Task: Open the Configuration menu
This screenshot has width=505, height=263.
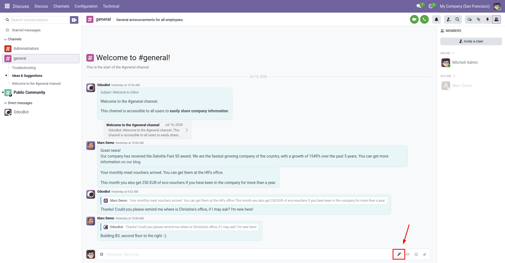Action: tap(86, 6)
